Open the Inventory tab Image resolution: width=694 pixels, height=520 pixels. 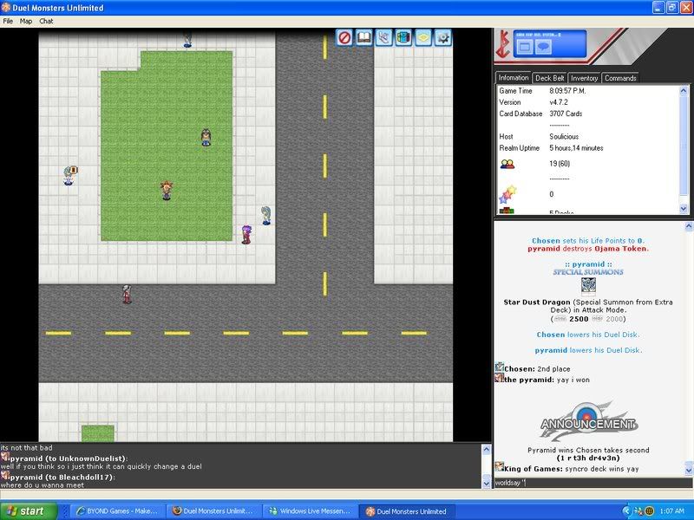pyautogui.click(x=584, y=78)
